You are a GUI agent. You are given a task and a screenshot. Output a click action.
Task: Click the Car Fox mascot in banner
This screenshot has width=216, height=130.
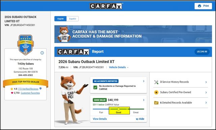pos(64,34)
